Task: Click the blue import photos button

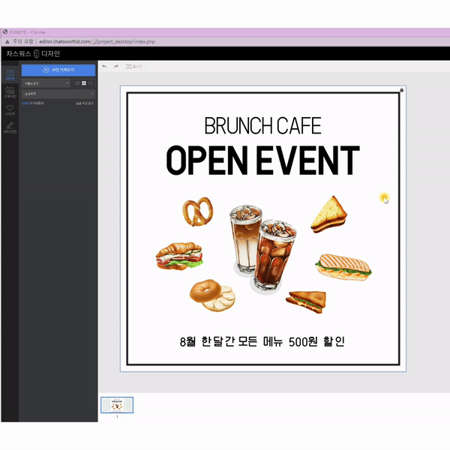Action: 58,70
